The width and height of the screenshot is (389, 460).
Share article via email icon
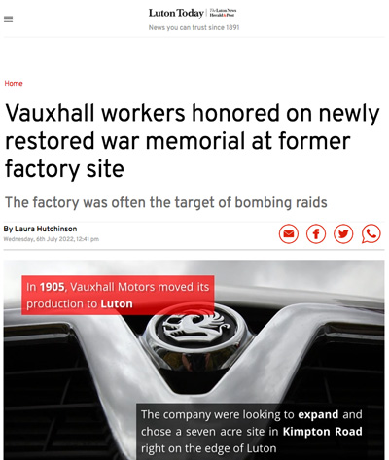tap(289, 233)
